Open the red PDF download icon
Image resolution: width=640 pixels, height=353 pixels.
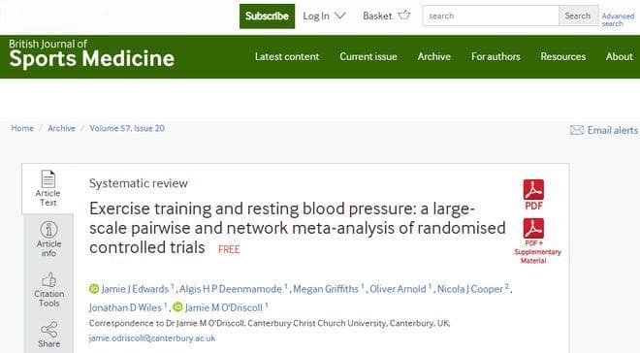(533, 190)
